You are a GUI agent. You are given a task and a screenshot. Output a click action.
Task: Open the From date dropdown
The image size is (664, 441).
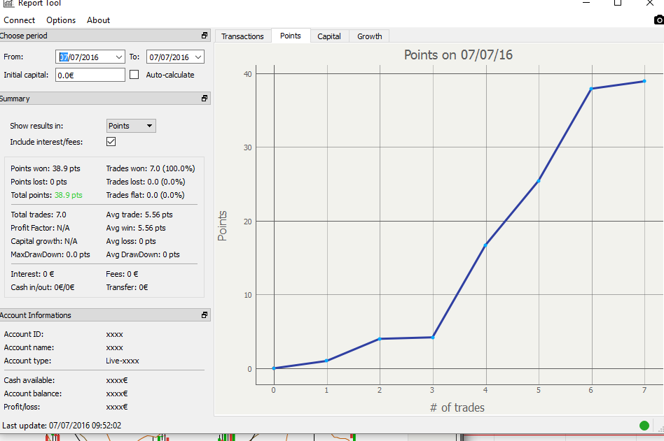(119, 57)
